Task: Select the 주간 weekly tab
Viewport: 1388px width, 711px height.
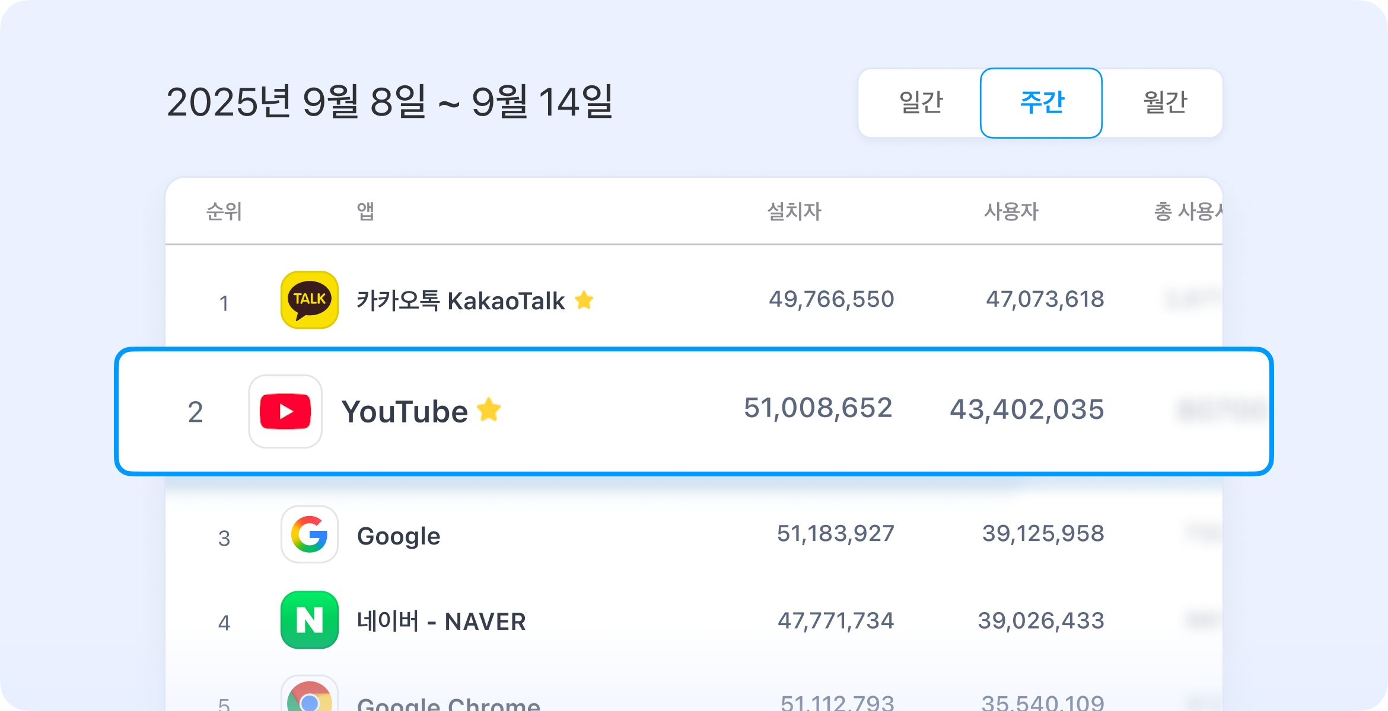Action: pyautogui.click(x=1041, y=103)
